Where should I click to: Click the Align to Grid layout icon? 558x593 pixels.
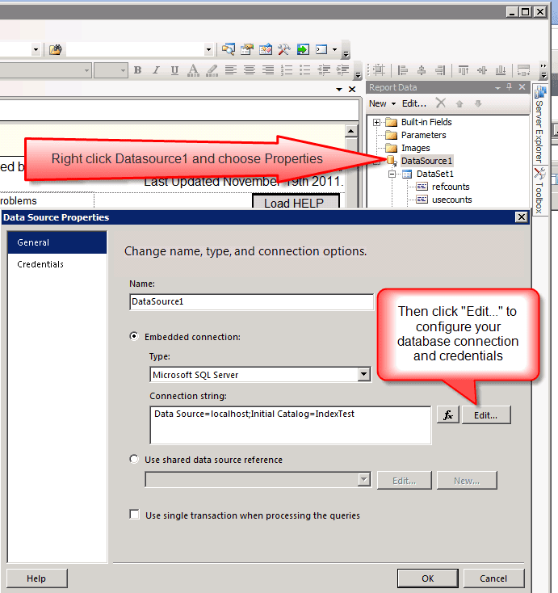coord(379,70)
